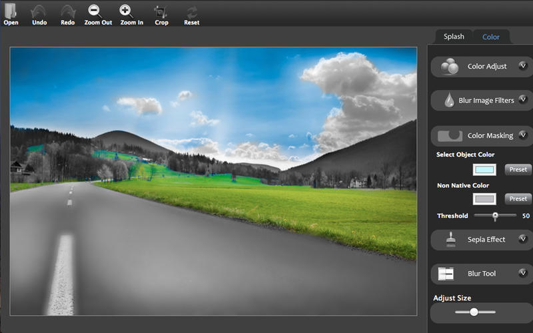Click the Undo arrow icon
The image size is (533, 333).
pos(39,11)
